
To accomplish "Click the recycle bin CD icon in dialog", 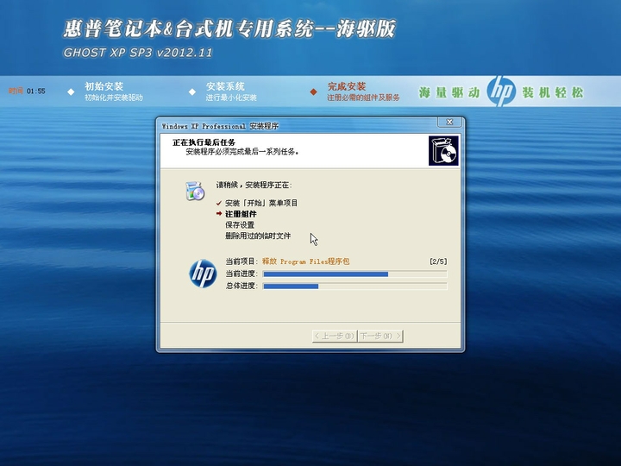I will click(195, 192).
